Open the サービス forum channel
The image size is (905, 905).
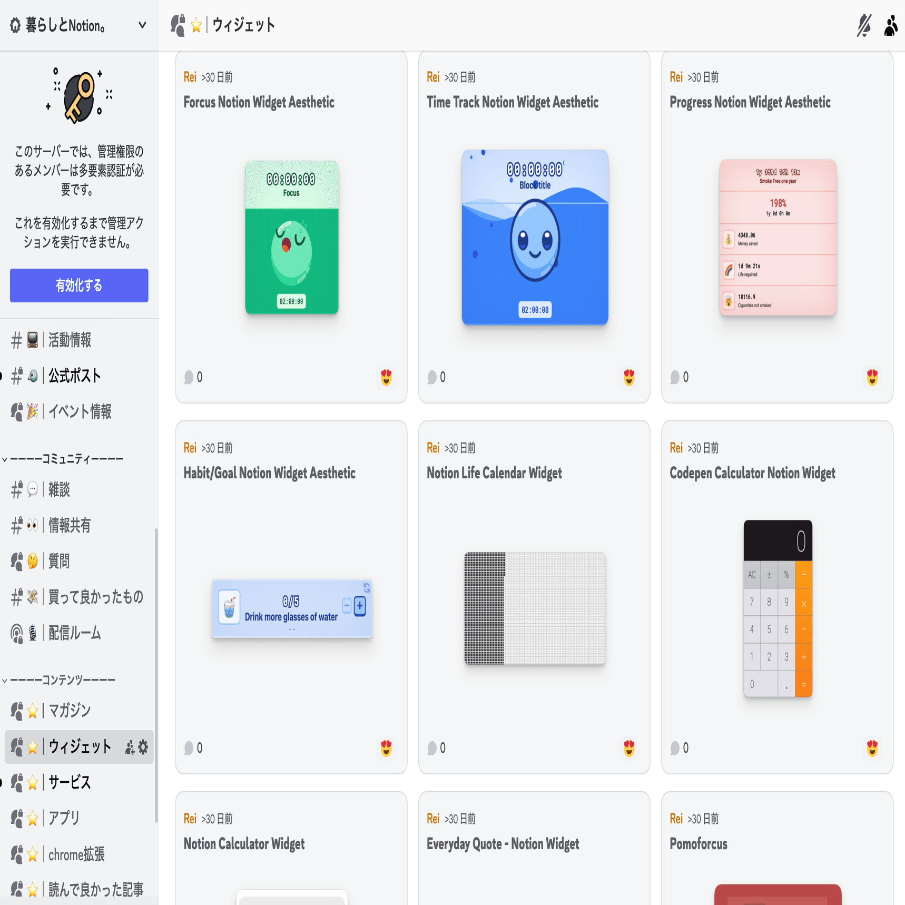pos(79,783)
